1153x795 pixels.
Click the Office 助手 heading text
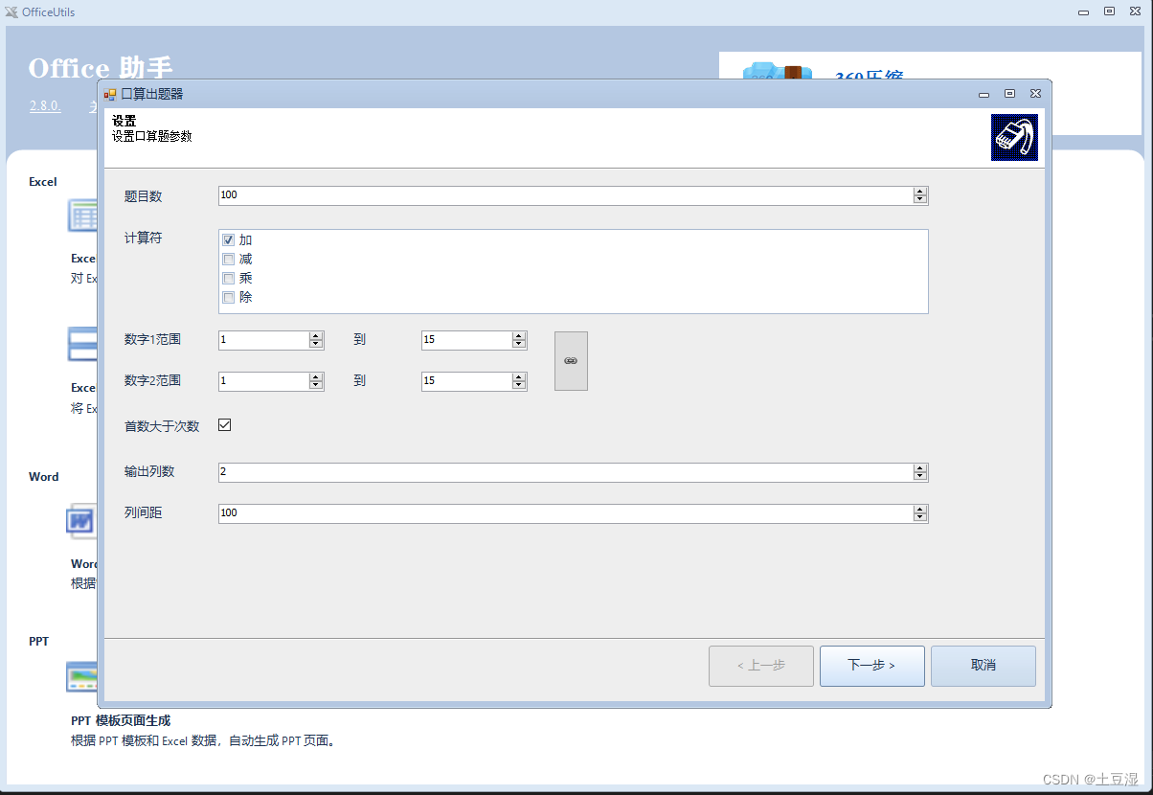pos(101,68)
